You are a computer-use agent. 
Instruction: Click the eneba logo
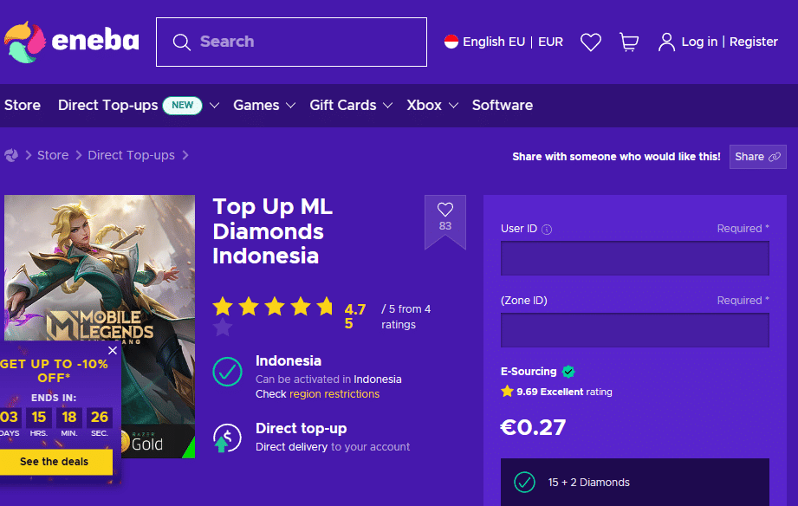[x=71, y=42]
